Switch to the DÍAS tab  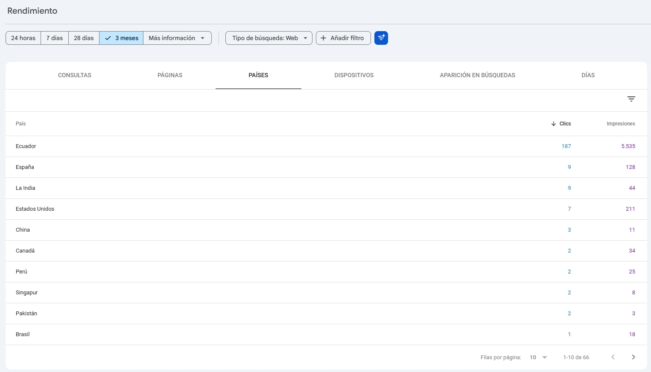[588, 75]
